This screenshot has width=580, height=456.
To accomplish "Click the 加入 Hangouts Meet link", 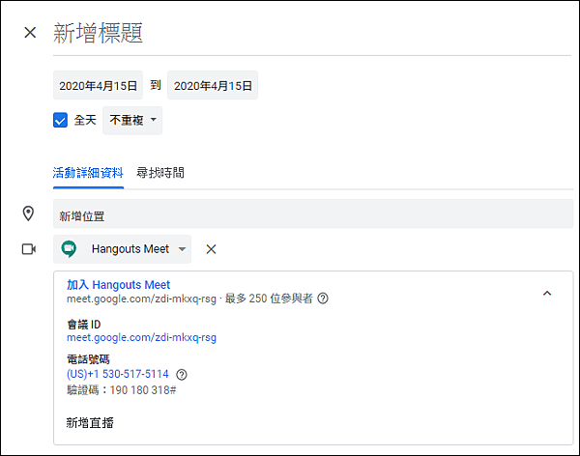I will (x=118, y=285).
